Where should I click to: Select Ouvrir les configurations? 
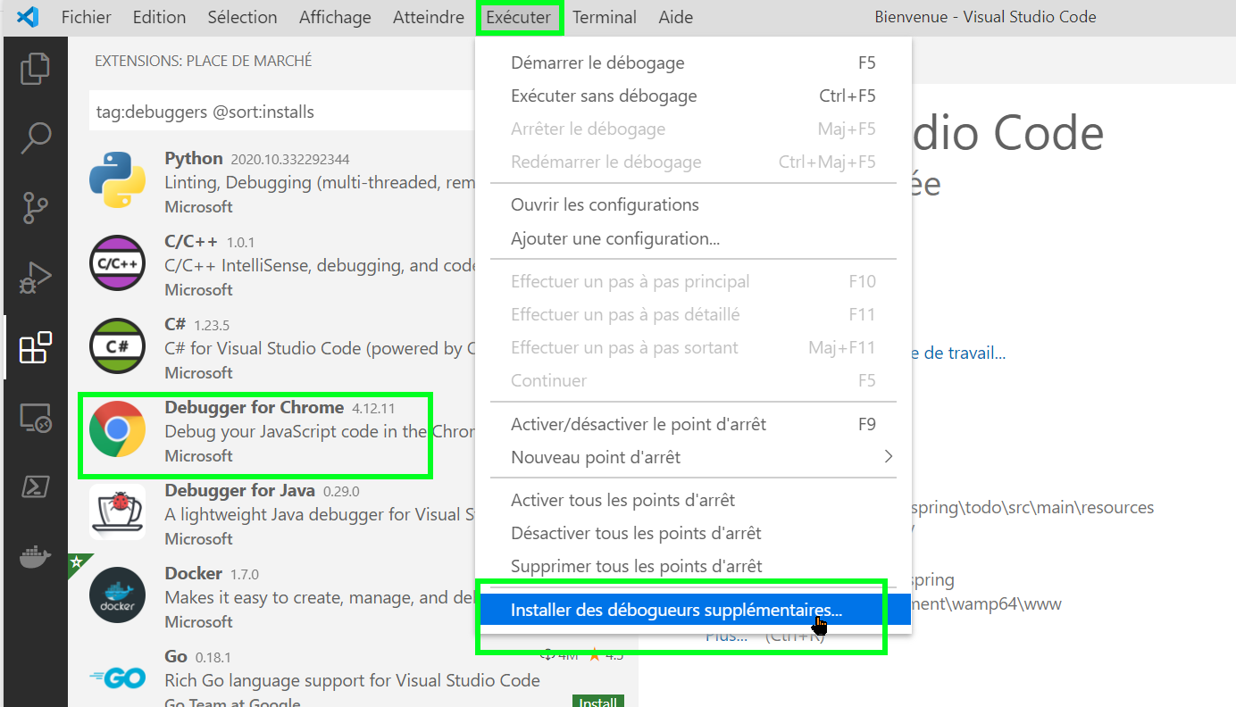click(693, 204)
